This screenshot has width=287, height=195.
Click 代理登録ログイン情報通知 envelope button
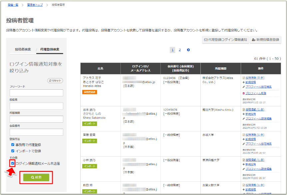coord(225,40)
